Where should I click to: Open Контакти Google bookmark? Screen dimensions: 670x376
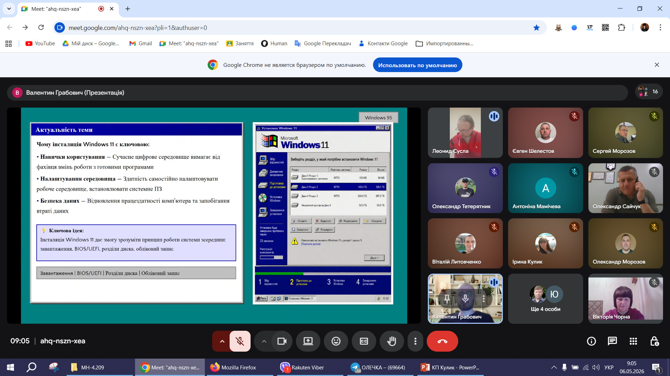pos(383,44)
